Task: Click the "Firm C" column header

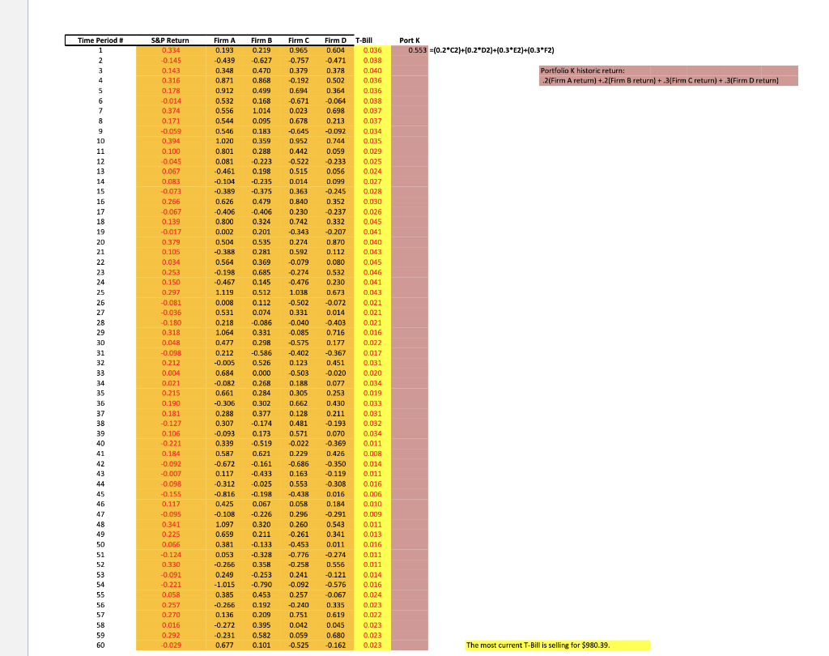Action: (298, 40)
